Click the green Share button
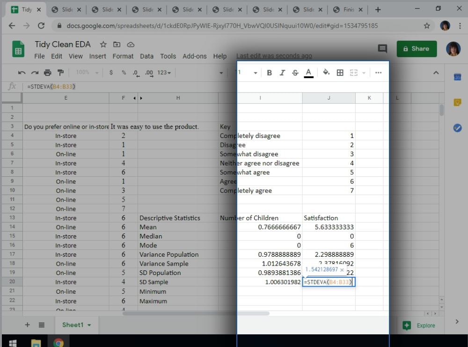The image size is (468, 347). click(417, 49)
